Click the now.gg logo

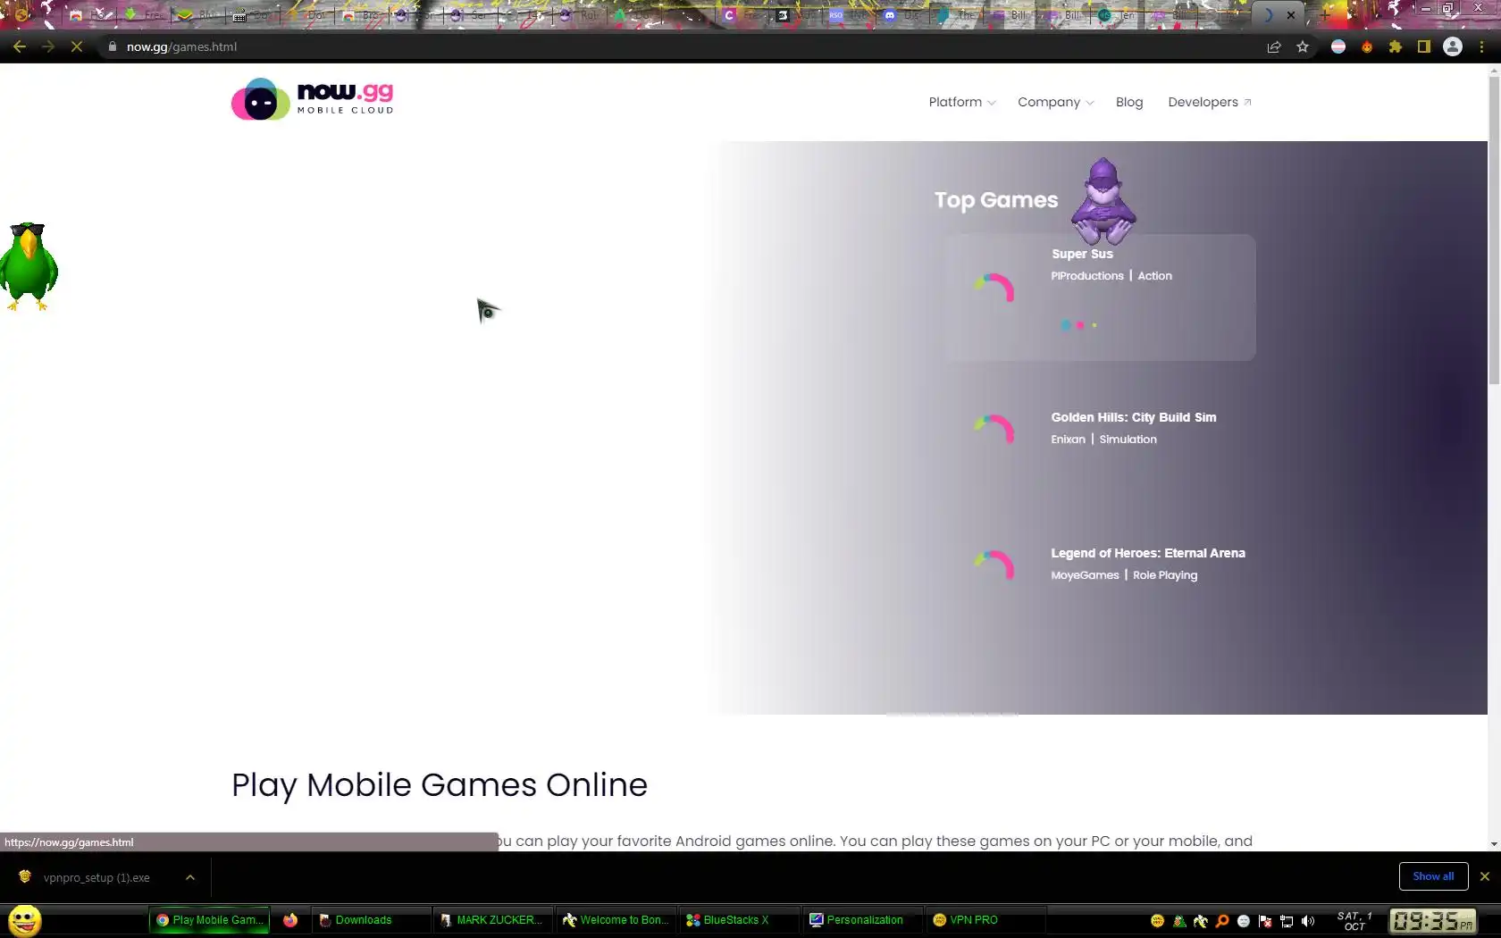click(x=312, y=99)
